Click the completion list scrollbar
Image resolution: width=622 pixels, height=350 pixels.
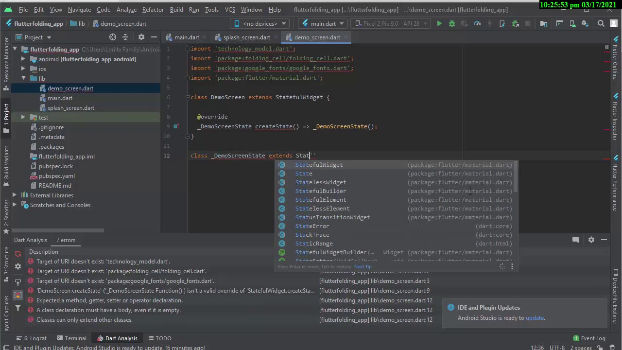(517, 177)
